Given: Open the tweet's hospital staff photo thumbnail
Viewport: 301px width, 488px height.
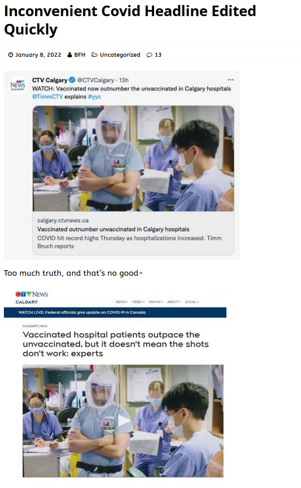Looking at the screenshot, I should tap(134, 158).
